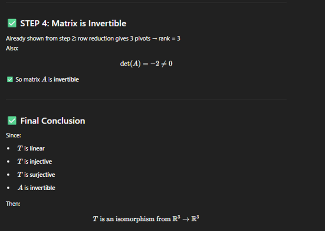This screenshot has width=325, height=231.
Task: Click the 'Final Conclusion' heading text
Action: pyautogui.click(x=53, y=121)
